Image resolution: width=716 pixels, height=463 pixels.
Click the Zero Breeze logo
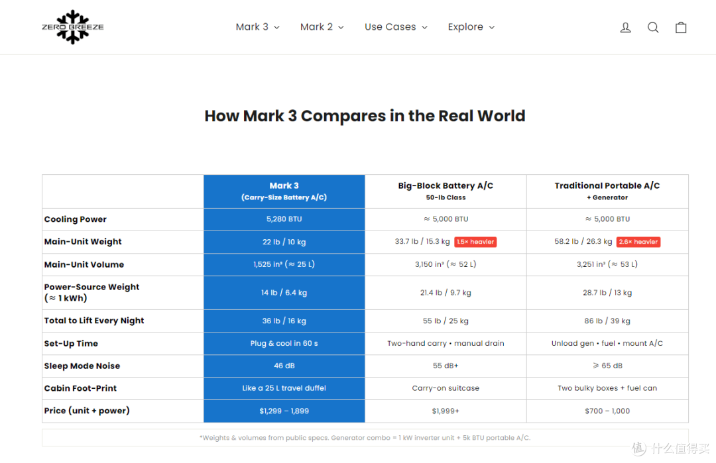[x=73, y=27]
